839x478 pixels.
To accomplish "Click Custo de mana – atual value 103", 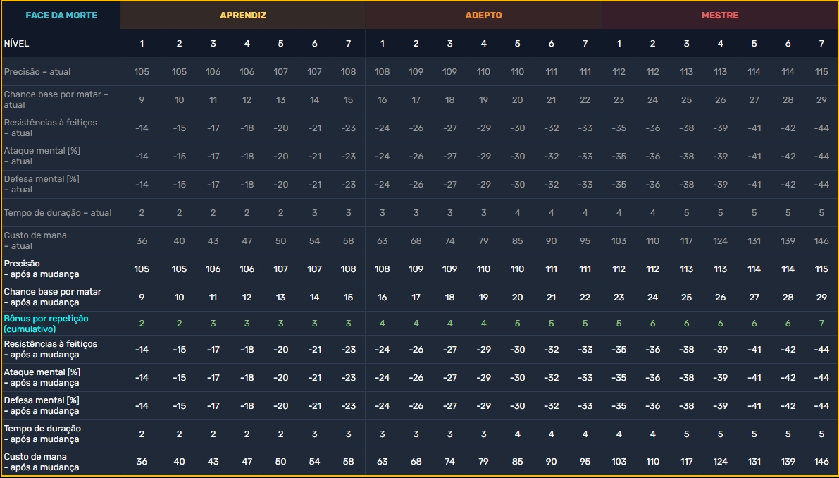I will tap(619, 241).
